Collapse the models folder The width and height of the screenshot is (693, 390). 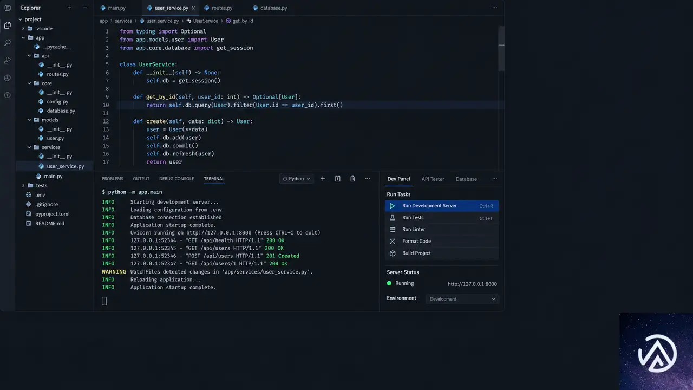point(30,120)
